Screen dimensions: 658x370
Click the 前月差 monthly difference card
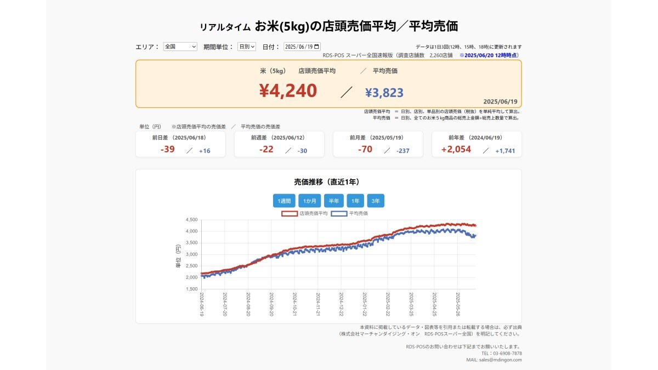click(x=378, y=144)
